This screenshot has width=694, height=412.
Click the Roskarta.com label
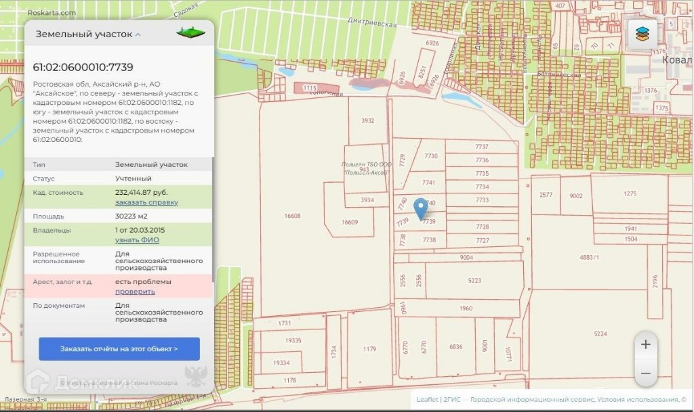(52, 13)
